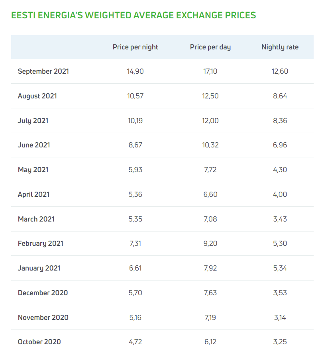The width and height of the screenshot is (322, 357).
Task: Click the 14,90 price per night value
Action: coord(135,71)
